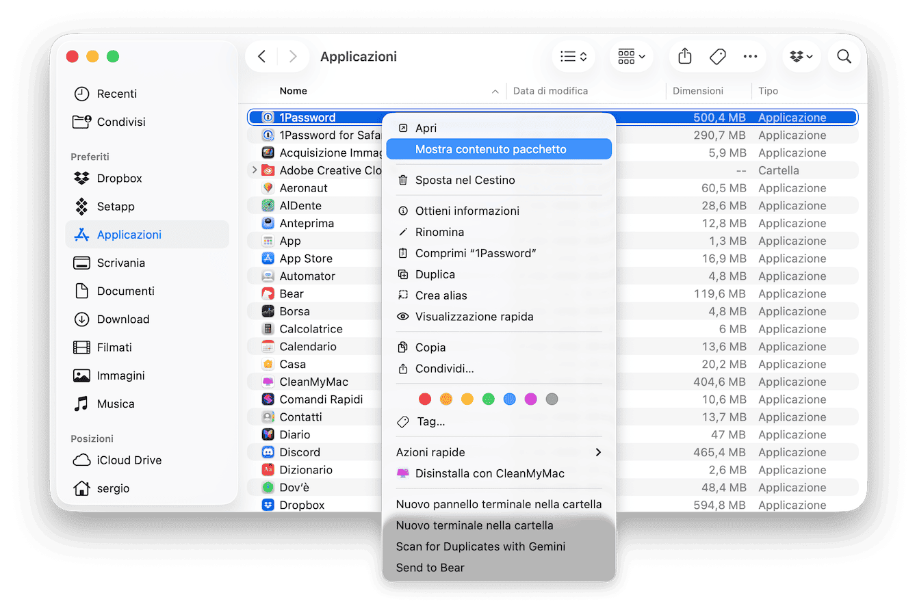Apply the red color tag

[x=425, y=399]
